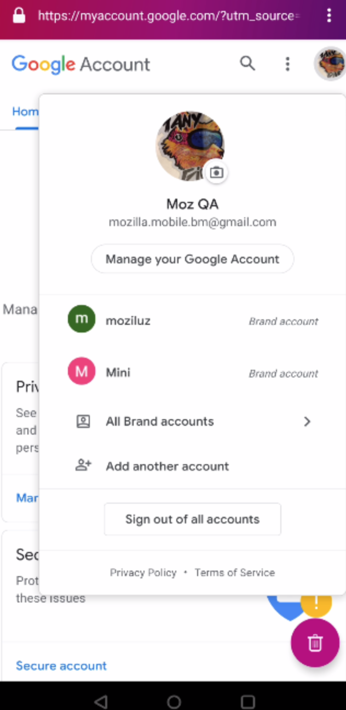Select the mozilu Brand account
Viewport: 346px width, 710px height.
(128, 320)
